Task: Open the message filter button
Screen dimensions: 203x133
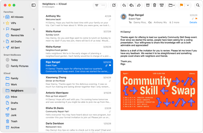Action: [97, 5]
